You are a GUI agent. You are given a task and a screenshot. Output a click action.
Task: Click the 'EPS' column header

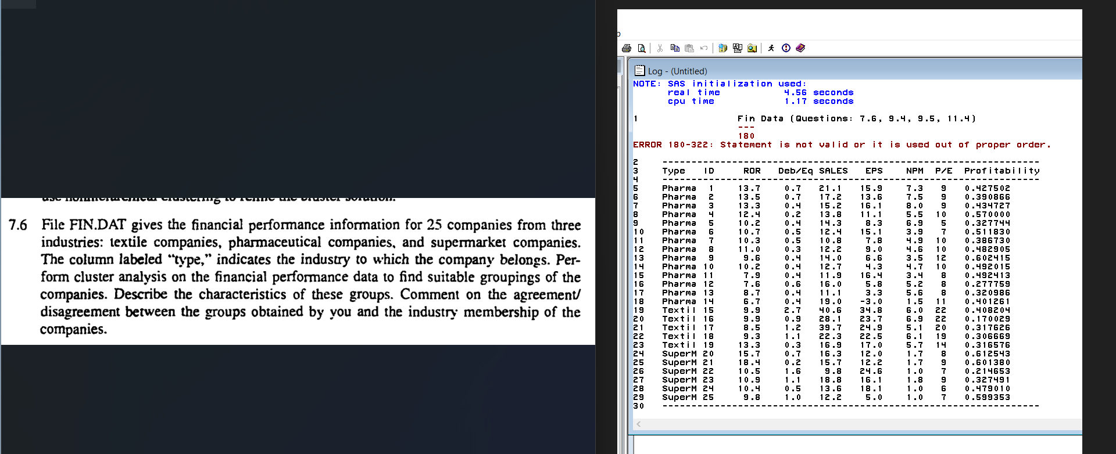874,171
